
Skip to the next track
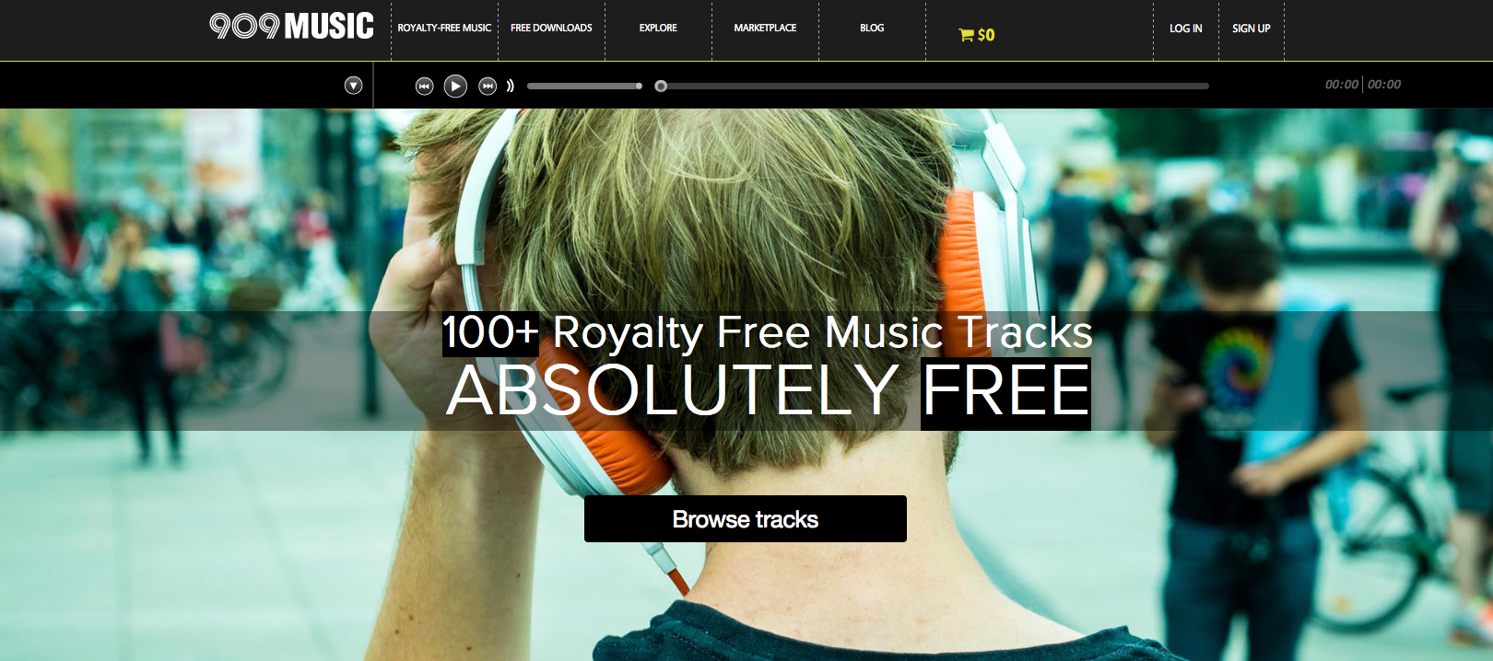[488, 86]
